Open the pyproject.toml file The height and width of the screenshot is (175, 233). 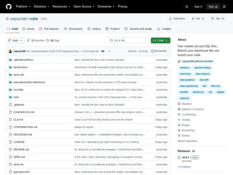(x=21, y=172)
